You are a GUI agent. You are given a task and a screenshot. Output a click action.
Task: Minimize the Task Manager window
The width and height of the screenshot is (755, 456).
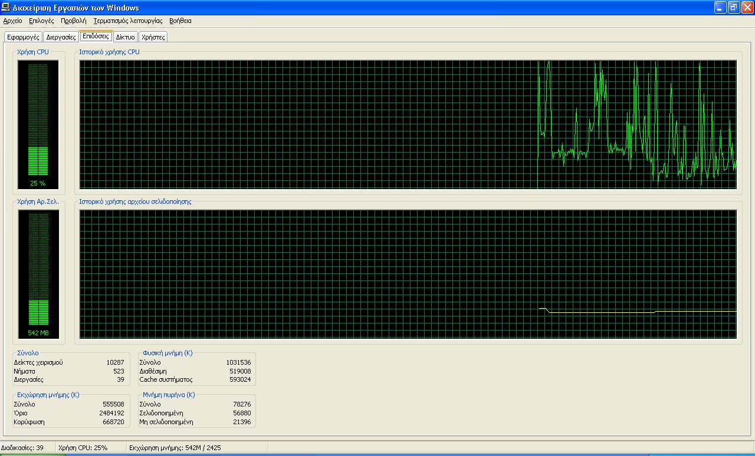click(720, 8)
